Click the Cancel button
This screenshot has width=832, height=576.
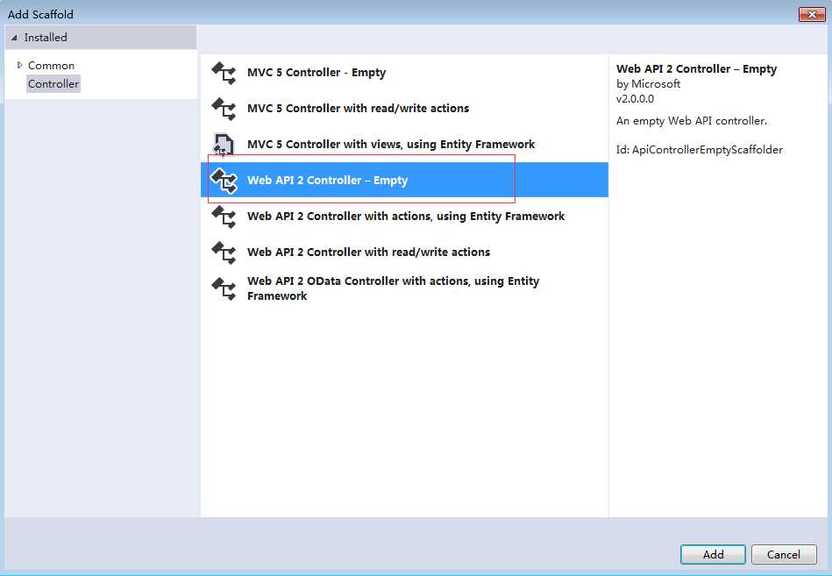pyautogui.click(x=784, y=555)
